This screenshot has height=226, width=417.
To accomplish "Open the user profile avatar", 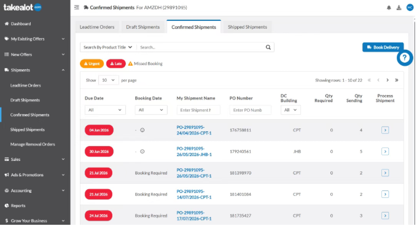I will (x=410, y=7).
